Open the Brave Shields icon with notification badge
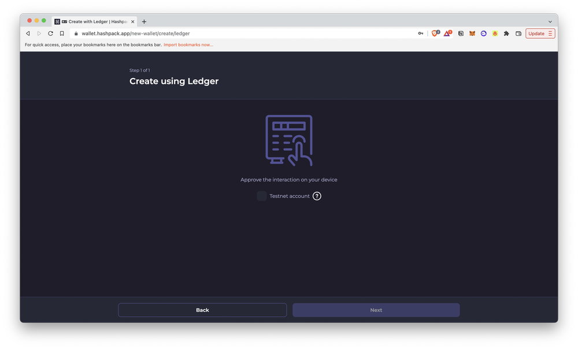Image resolution: width=578 pixels, height=349 pixels. pos(435,33)
